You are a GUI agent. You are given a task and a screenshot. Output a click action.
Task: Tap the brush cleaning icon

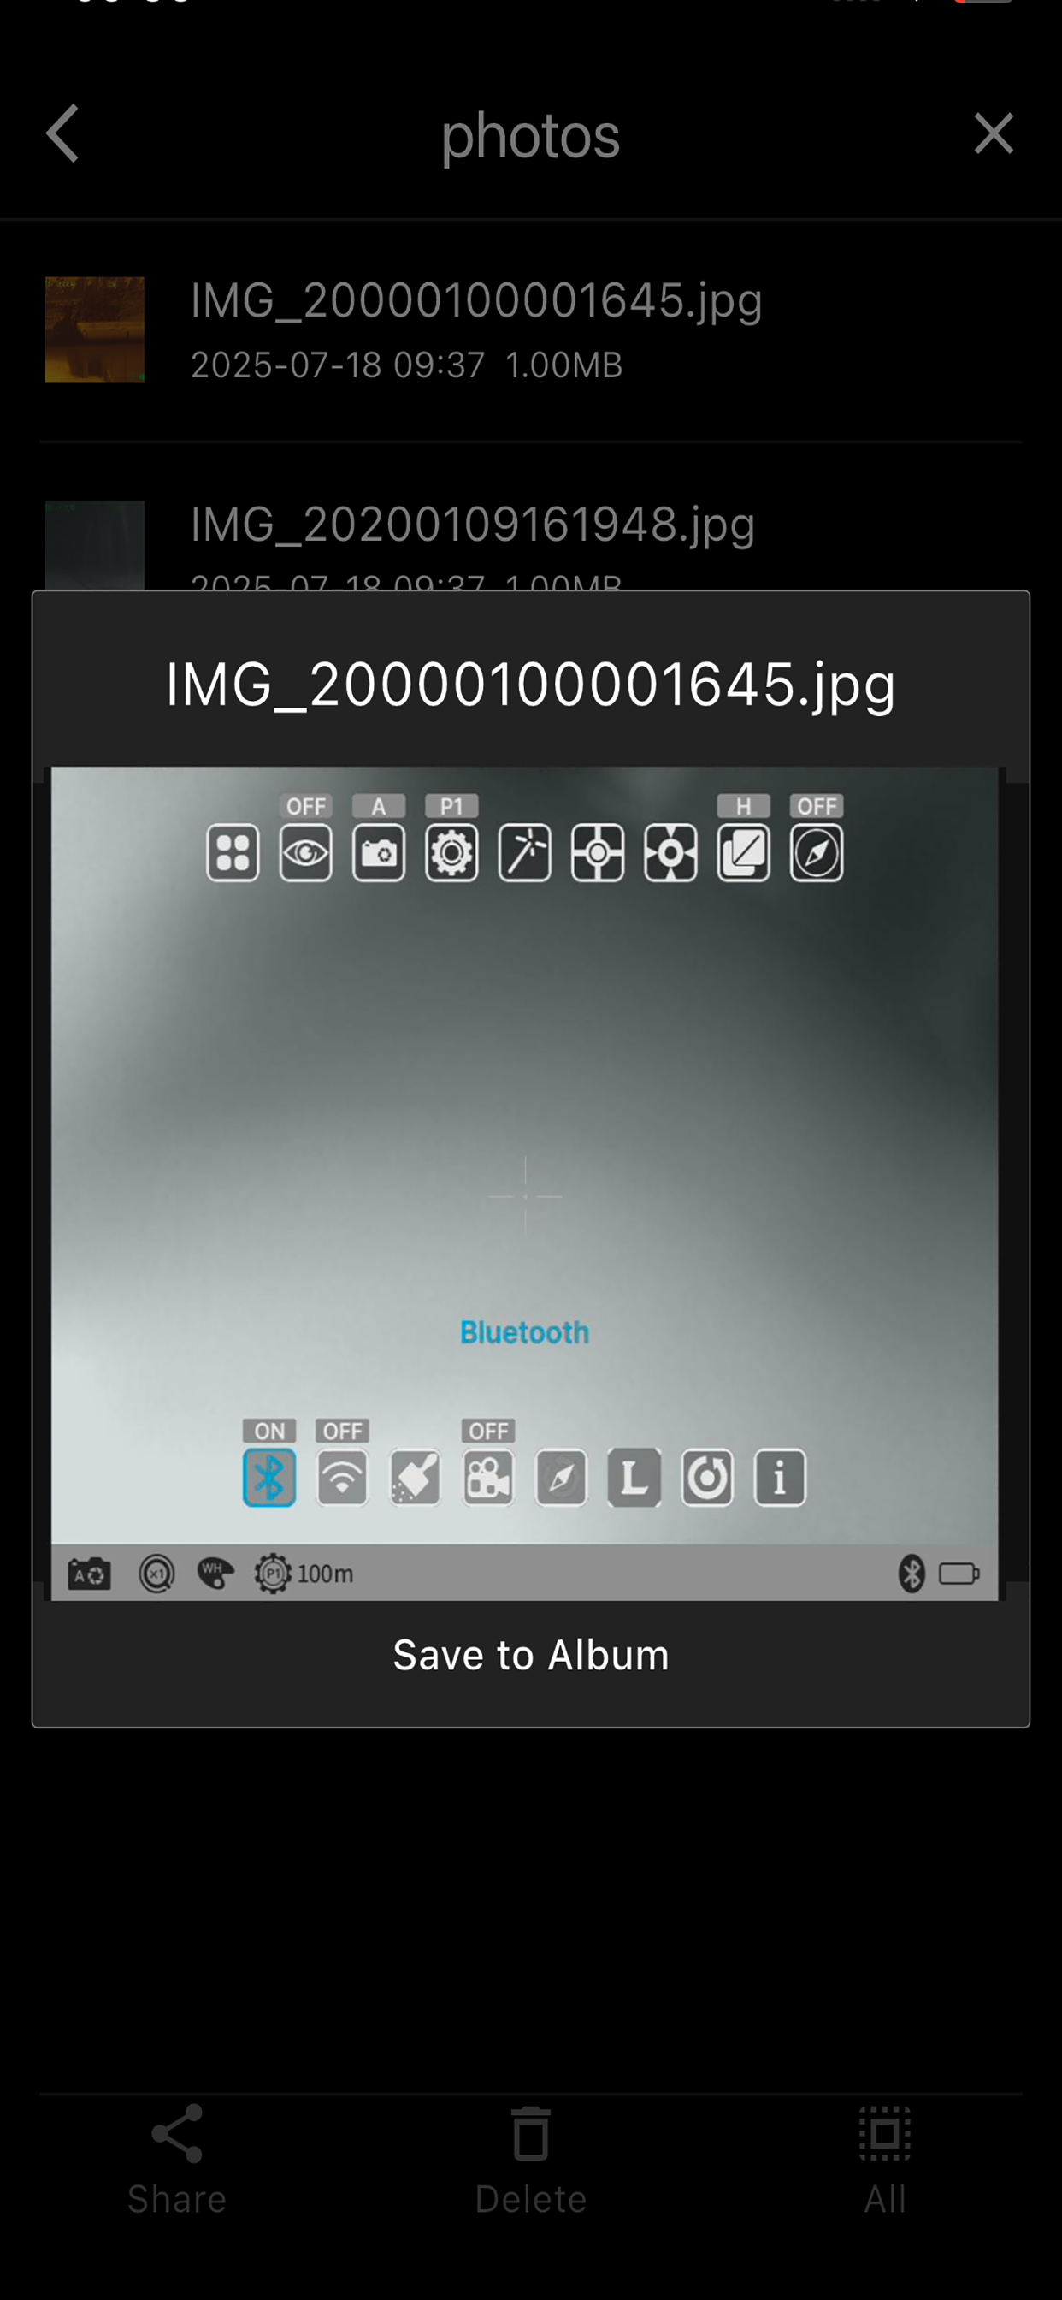tap(415, 1479)
